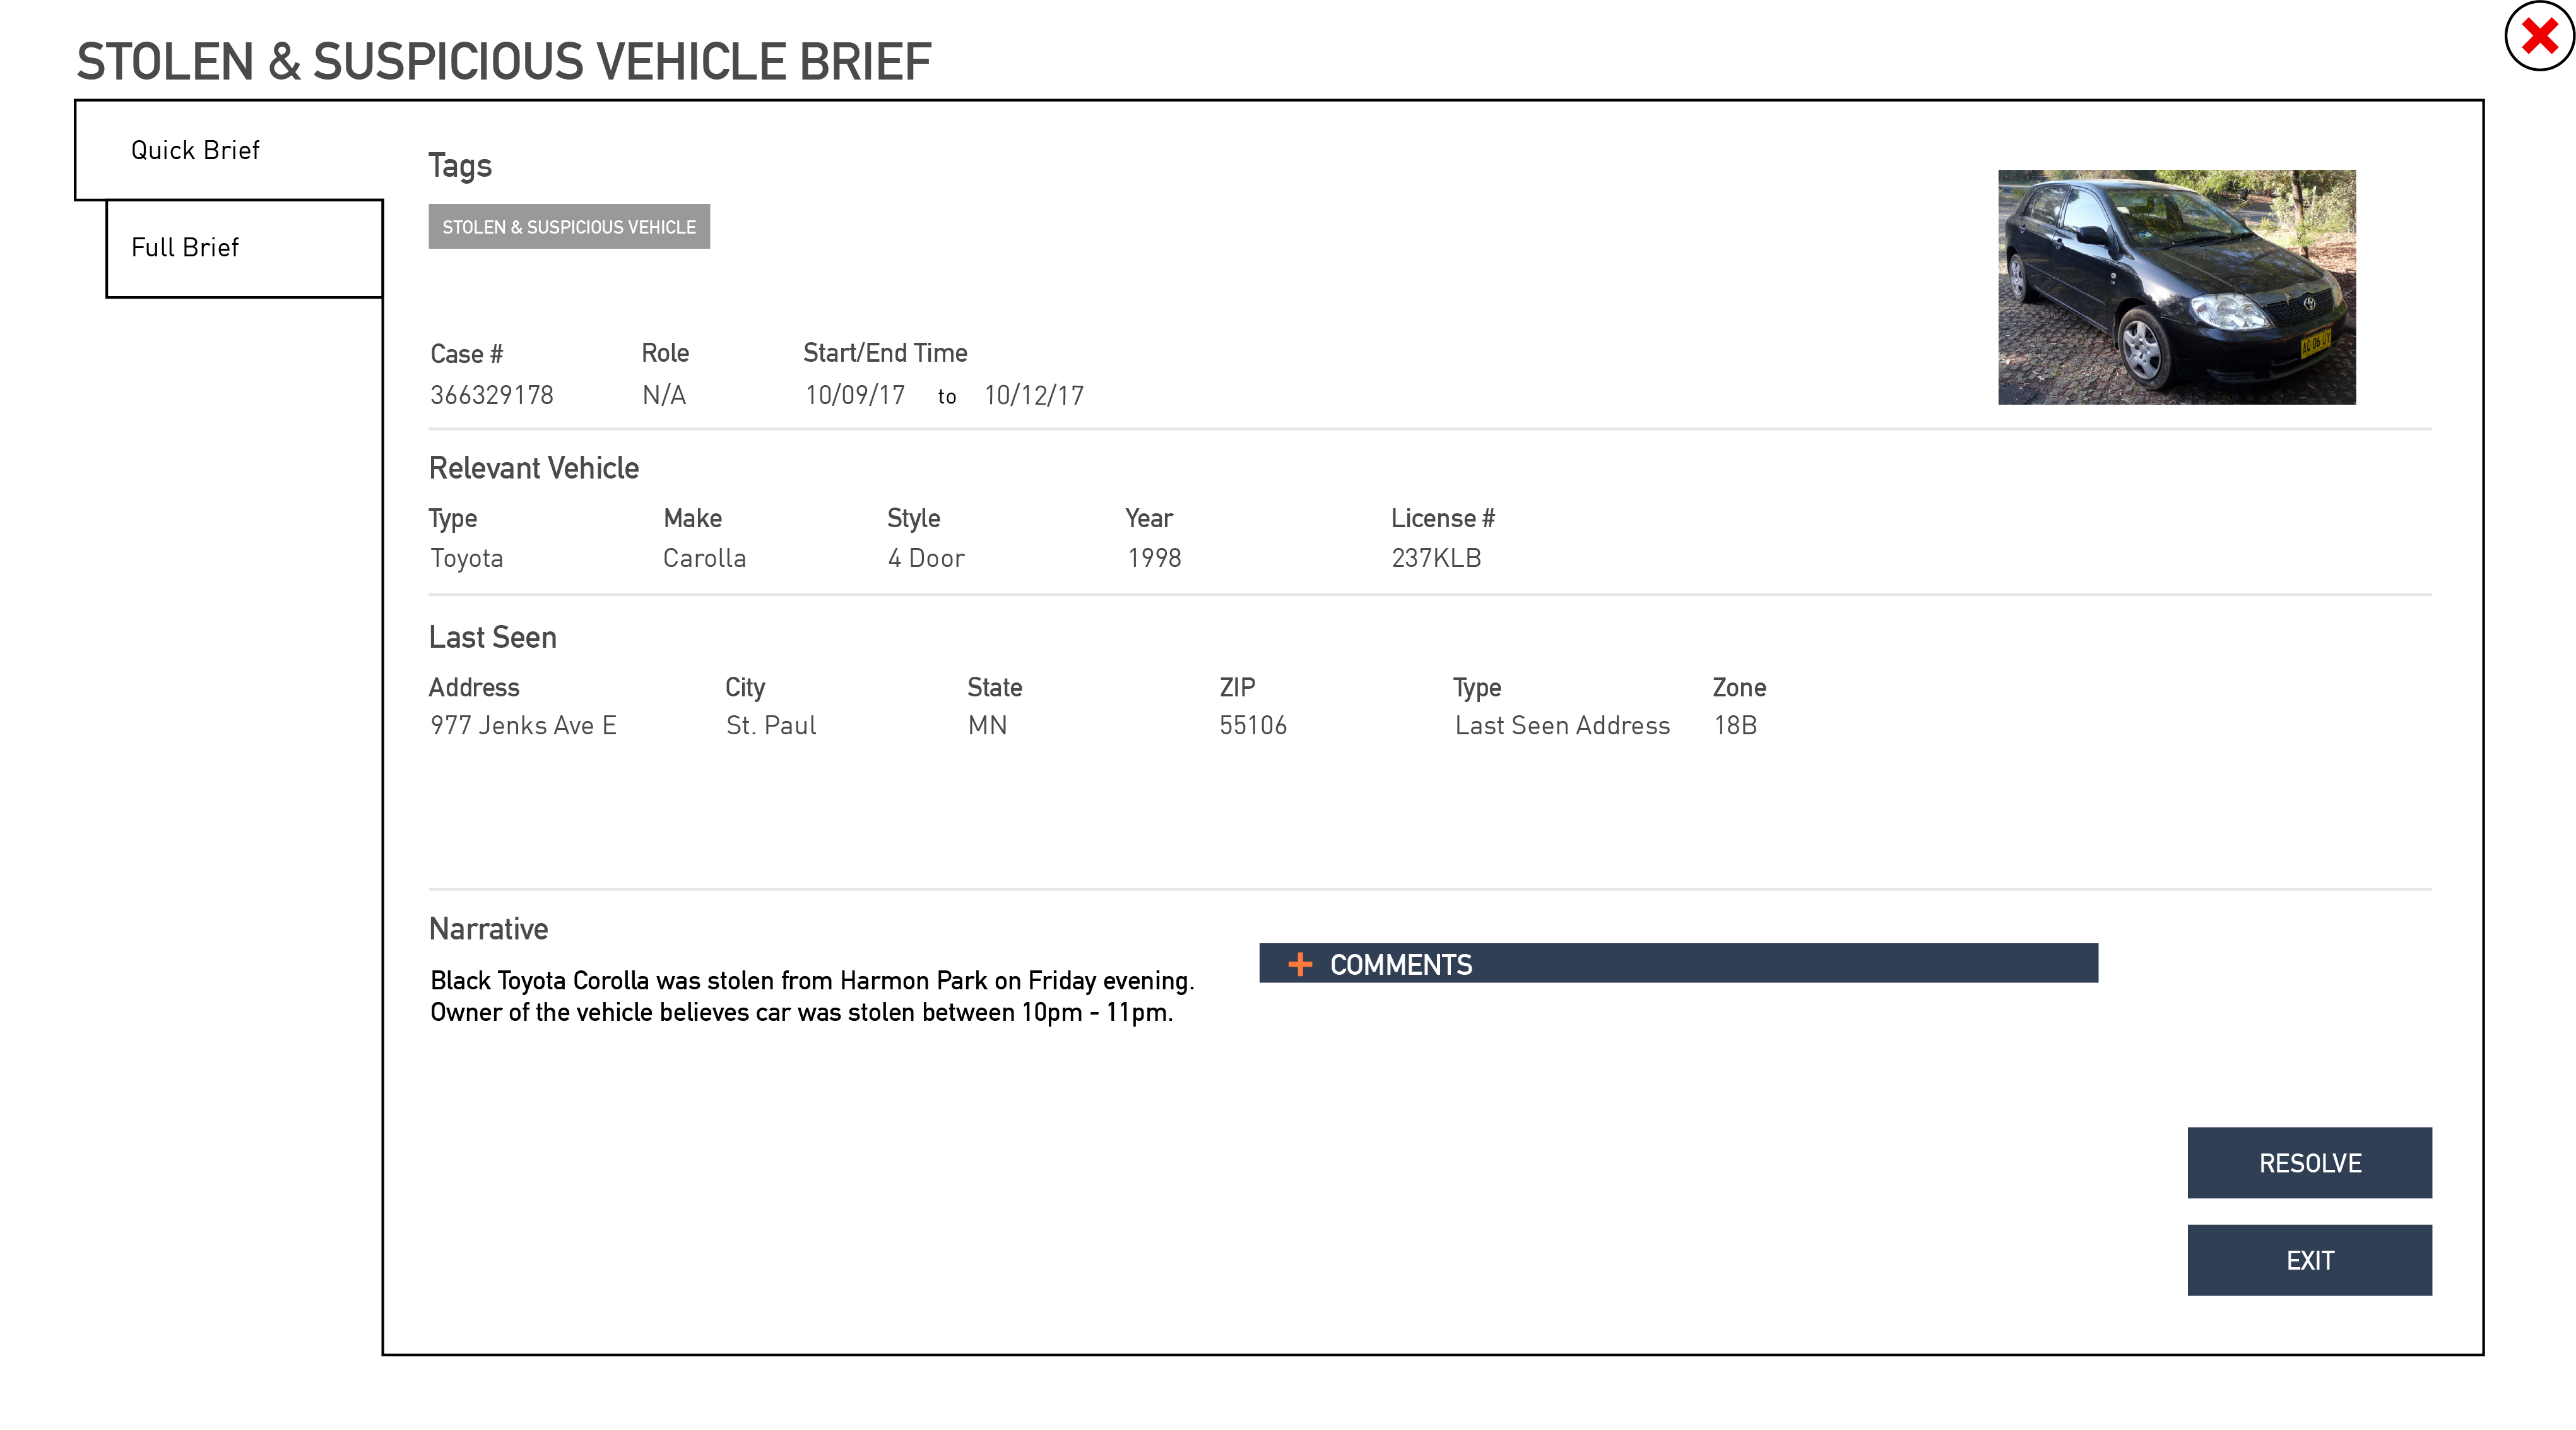
Task: Open the black Toyota car photo thumbnail
Action: 2176,287
